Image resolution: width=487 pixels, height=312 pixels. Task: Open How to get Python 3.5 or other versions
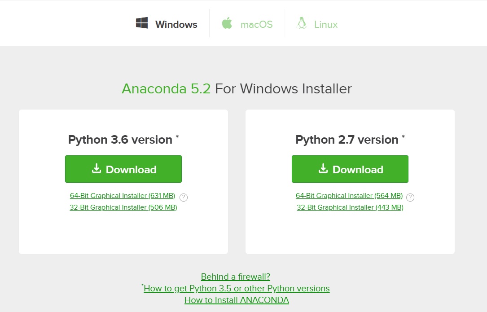pyautogui.click(x=237, y=288)
